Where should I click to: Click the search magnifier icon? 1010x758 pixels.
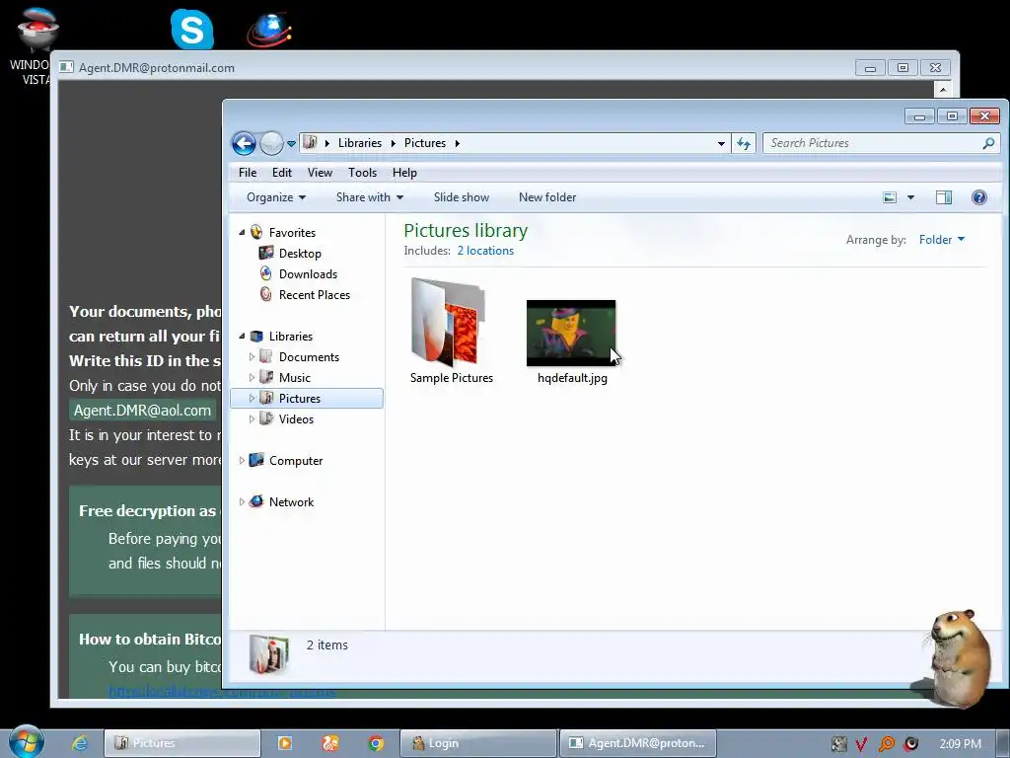coord(988,143)
